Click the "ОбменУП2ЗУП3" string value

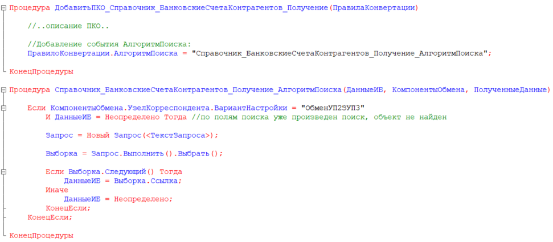click(x=332, y=108)
